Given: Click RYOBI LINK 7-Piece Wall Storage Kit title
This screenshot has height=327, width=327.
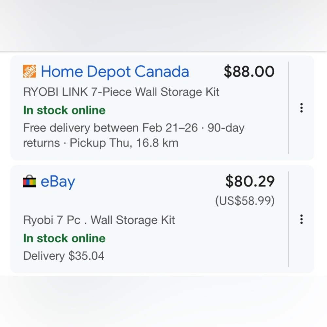Looking at the screenshot, I should tap(121, 92).
